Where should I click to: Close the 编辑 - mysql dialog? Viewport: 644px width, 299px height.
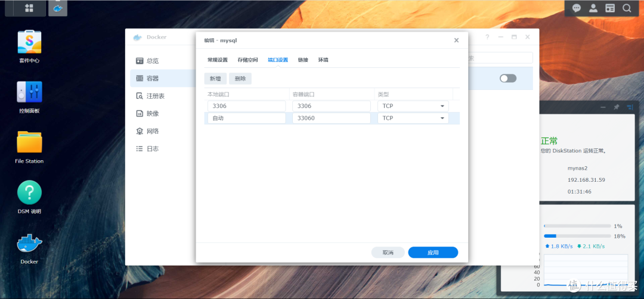[x=456, y=40]
